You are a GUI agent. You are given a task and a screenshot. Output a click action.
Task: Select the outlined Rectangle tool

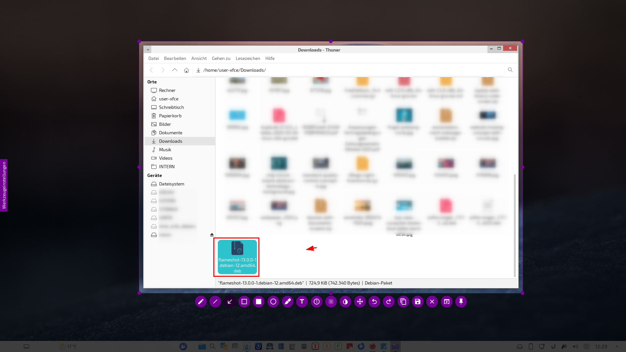pos(244,302)
